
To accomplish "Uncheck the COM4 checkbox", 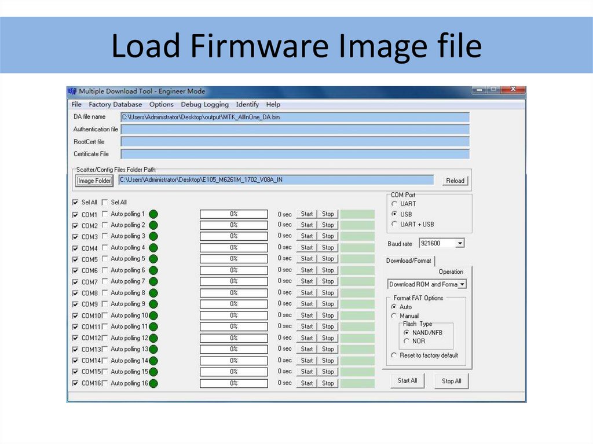I will (x=75, y=248).
